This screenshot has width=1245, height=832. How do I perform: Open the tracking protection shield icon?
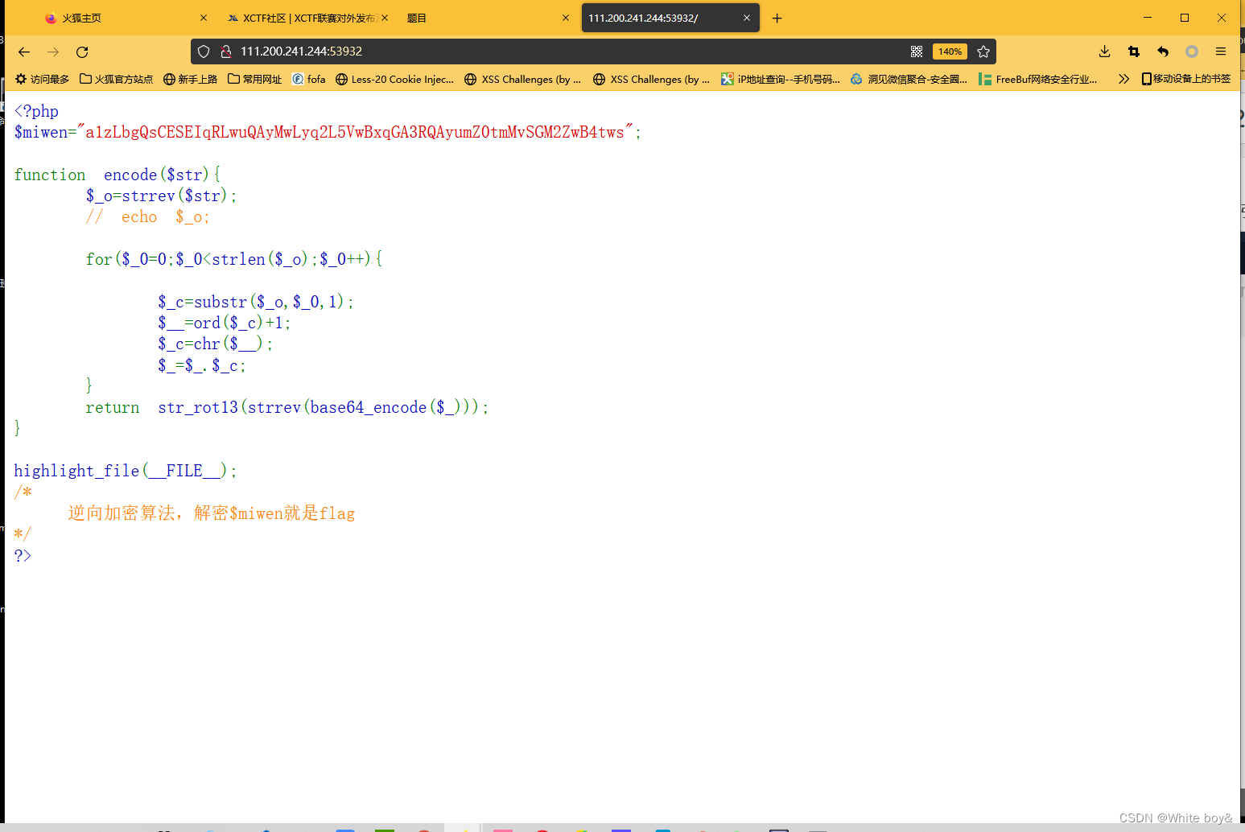point(204,51)
